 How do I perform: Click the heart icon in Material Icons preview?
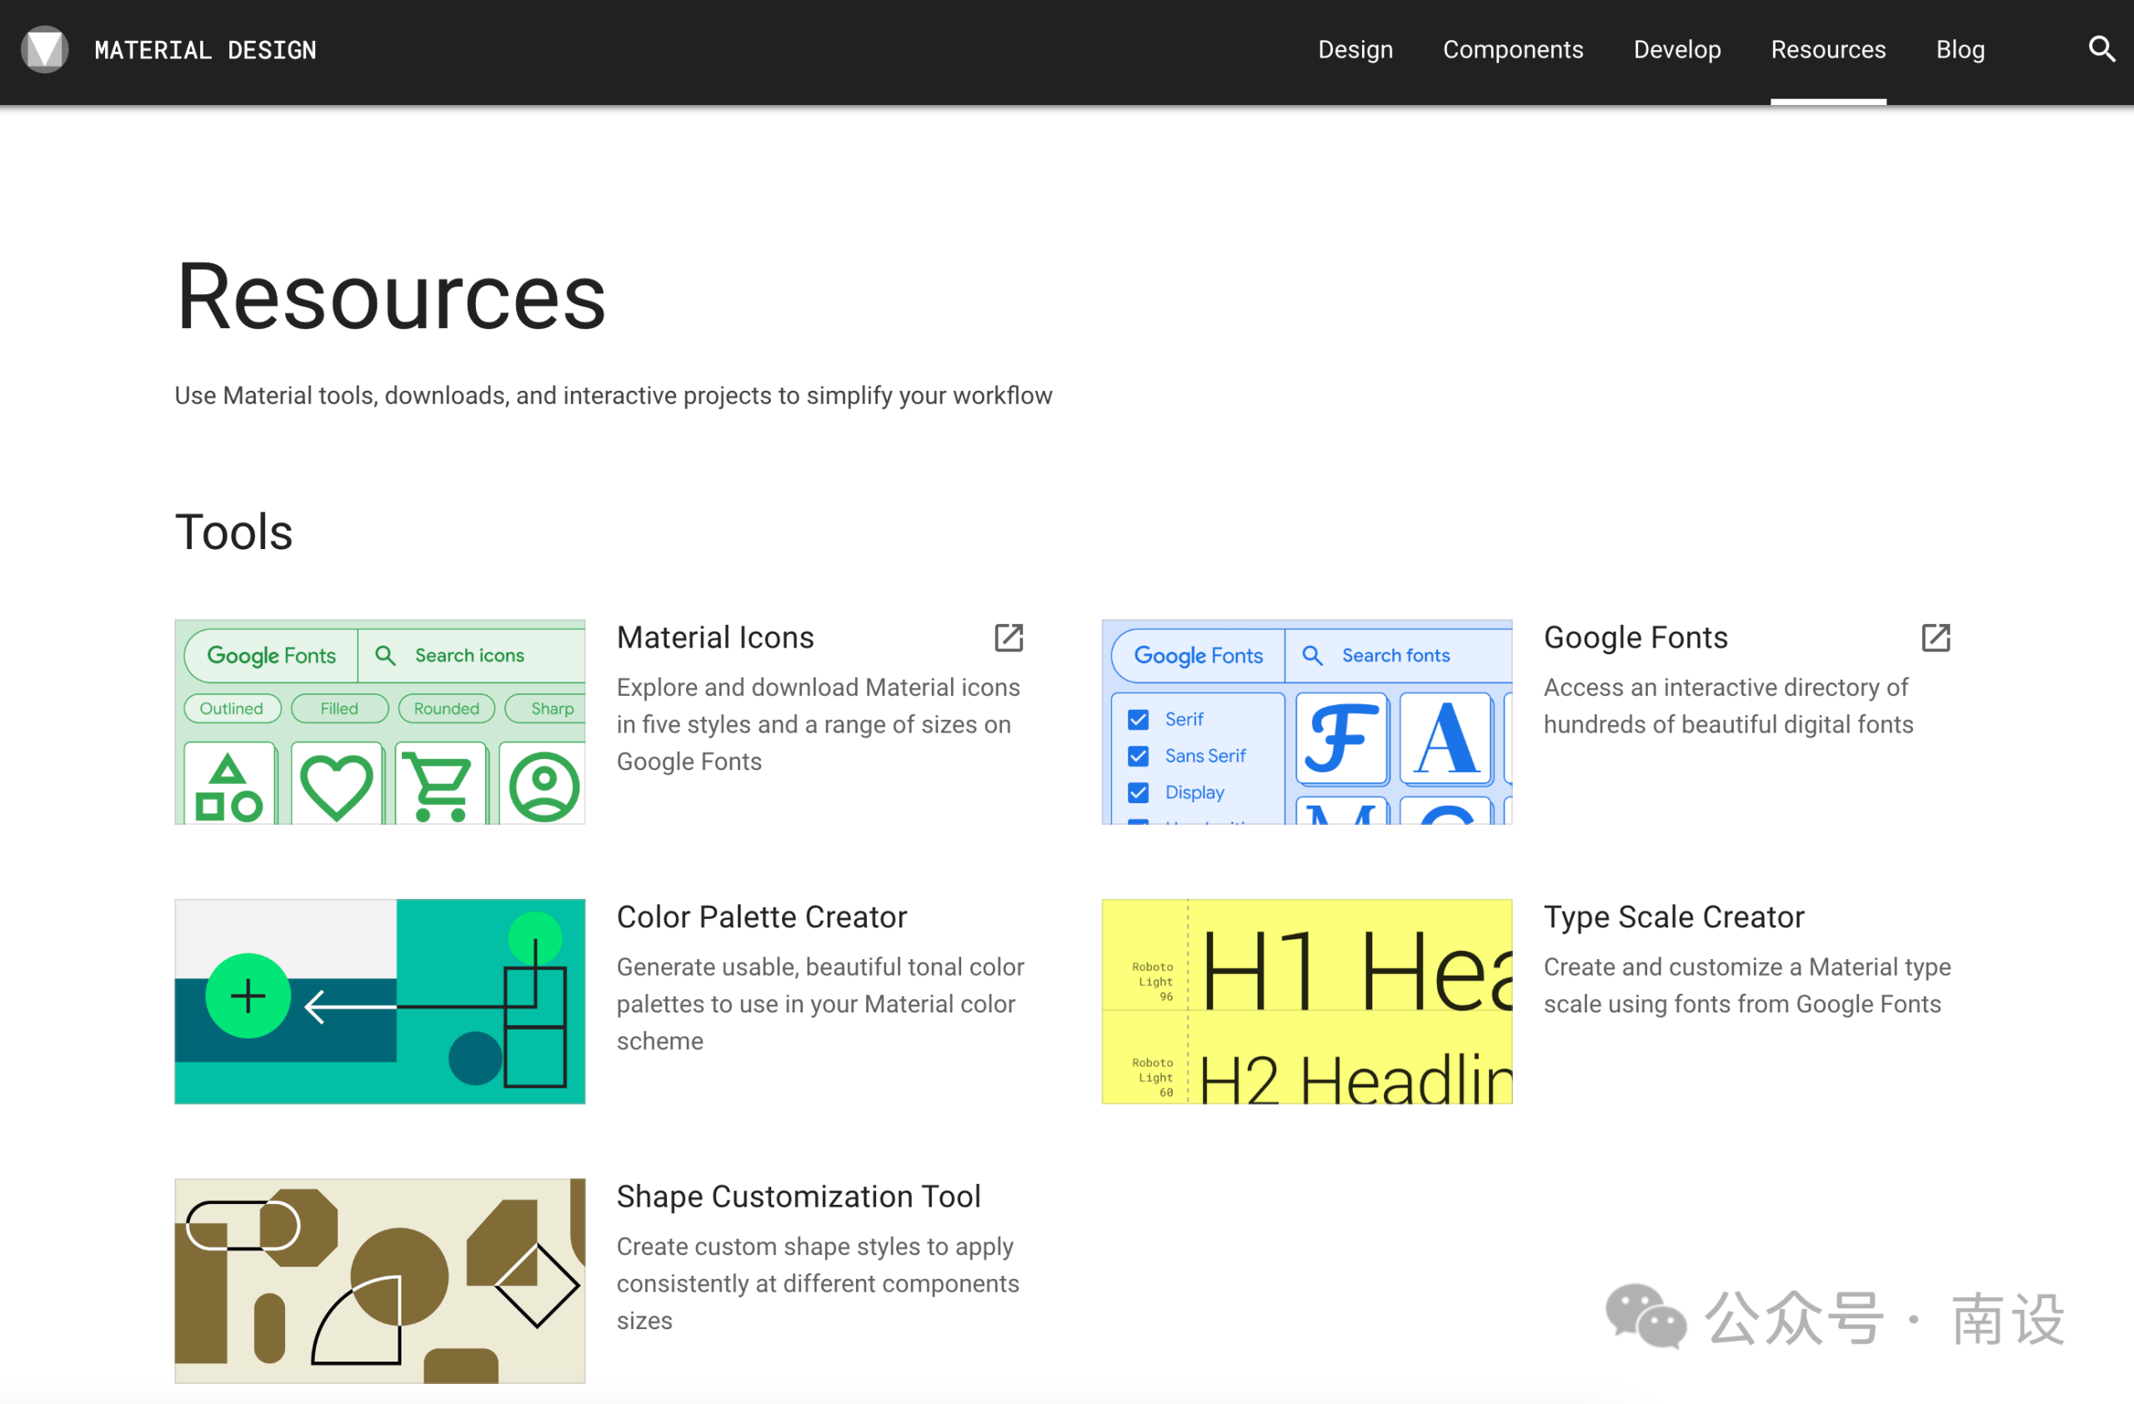click(x=336, y=786)
